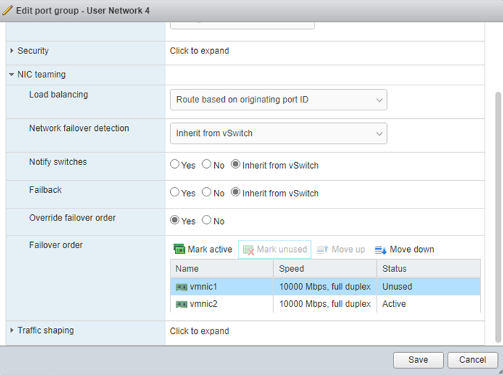This screenshot has width=503, height=375.
Task: Click the Mark active icon
Action: 179,249
